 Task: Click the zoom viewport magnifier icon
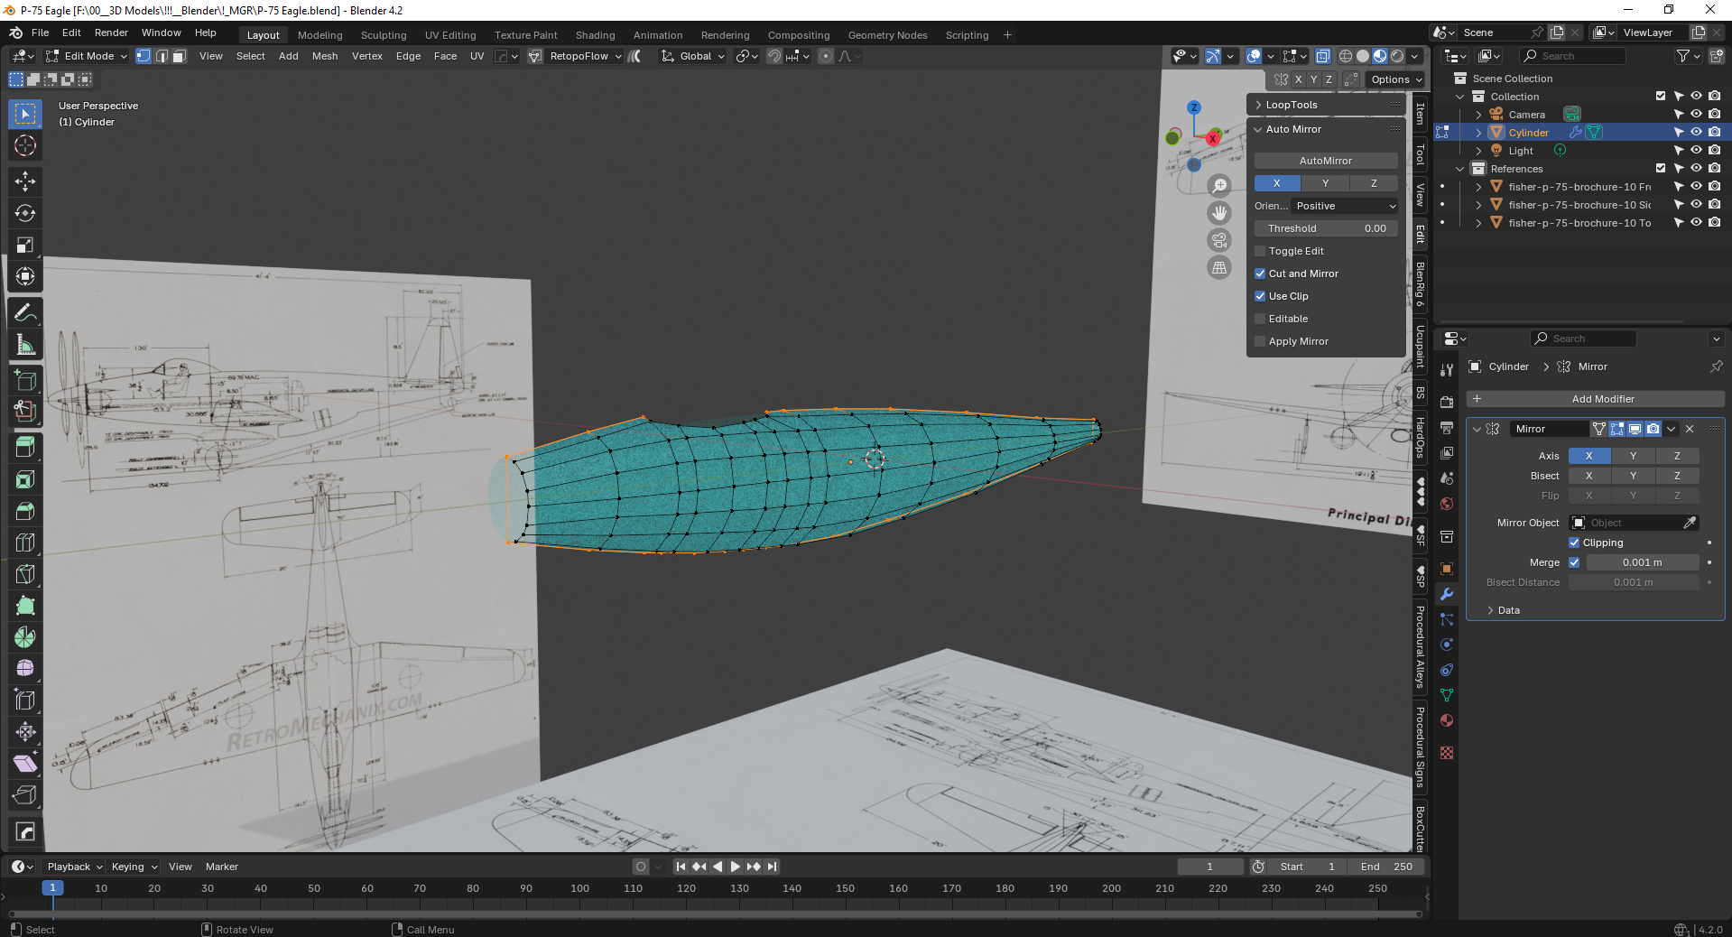click(x=1219, y=186)
